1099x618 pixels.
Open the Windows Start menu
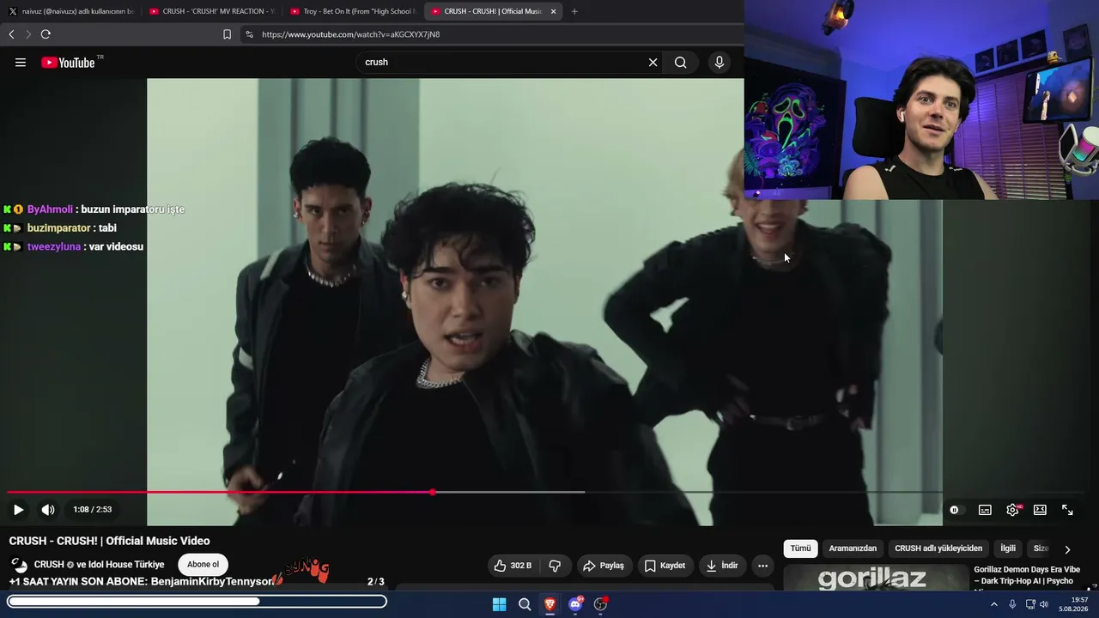[x=499, y=604]
